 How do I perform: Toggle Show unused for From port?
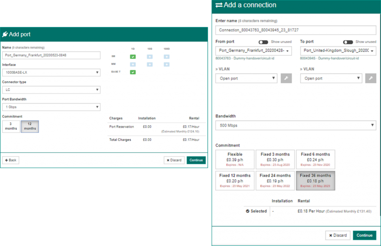(x=263, y=42)
